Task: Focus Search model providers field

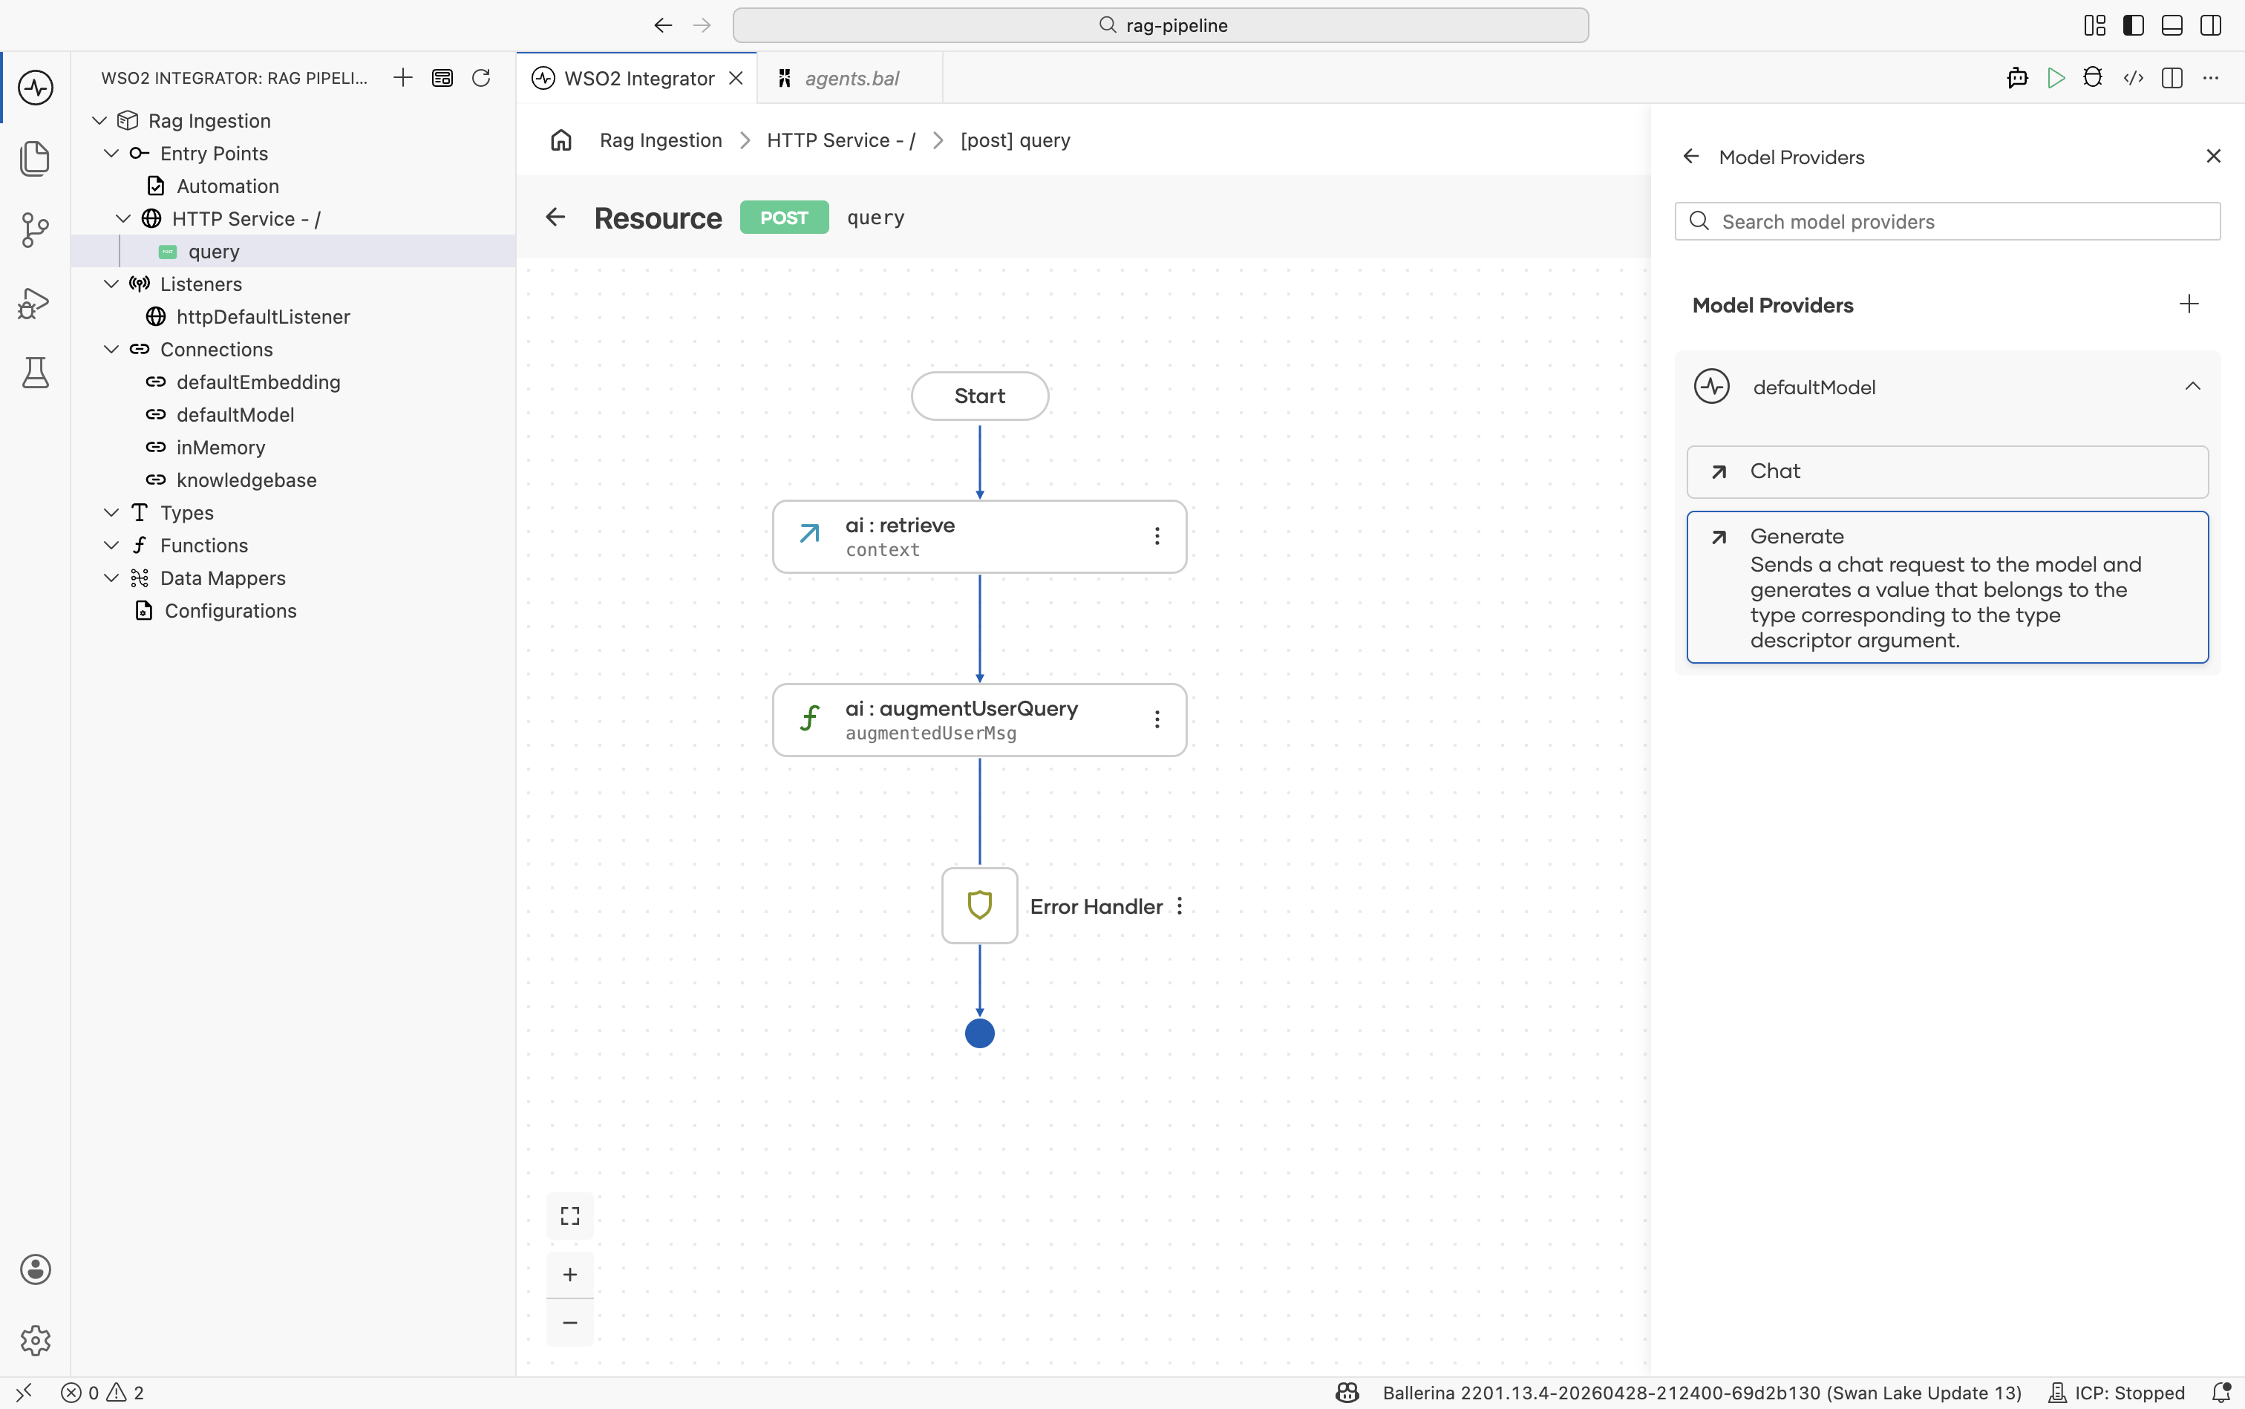Action: point(1947,222)
